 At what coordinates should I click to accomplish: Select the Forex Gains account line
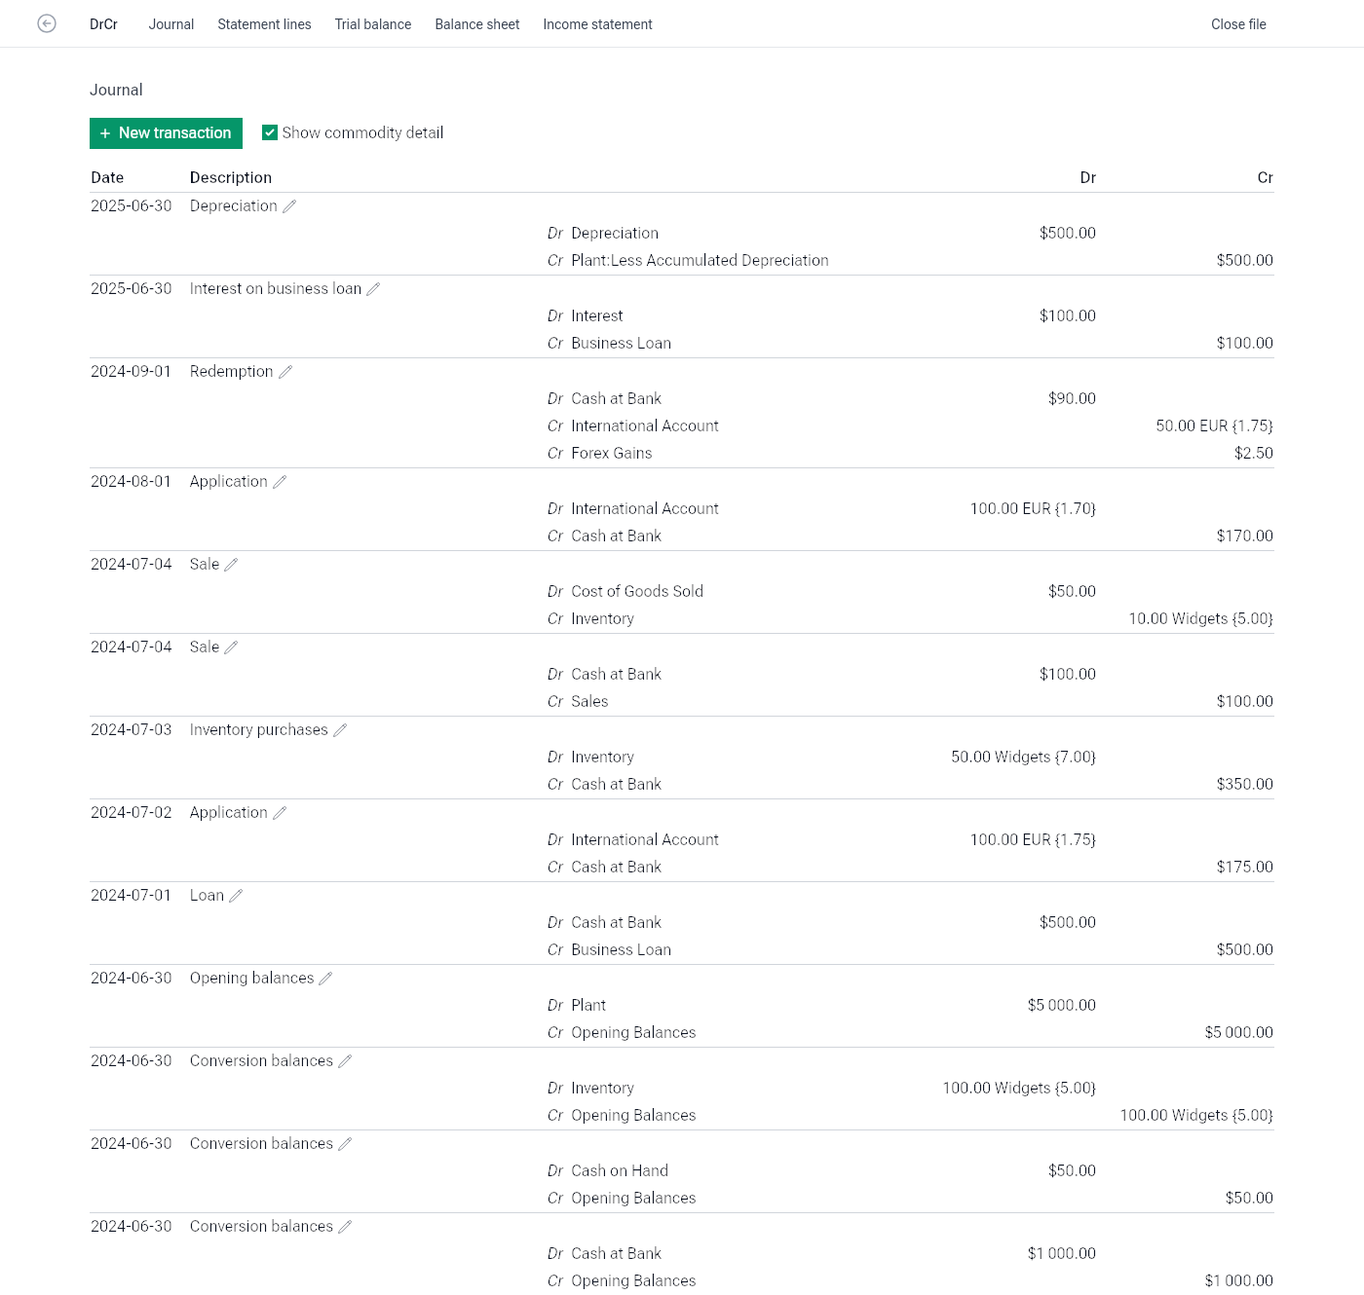(612, 454)
